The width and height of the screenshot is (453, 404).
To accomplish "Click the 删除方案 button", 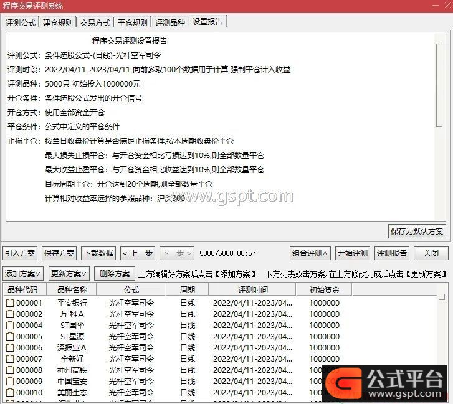I will click(x=115, y=273).
